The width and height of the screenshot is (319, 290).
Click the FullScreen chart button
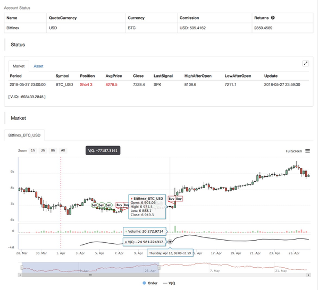(x=293, y=151)
